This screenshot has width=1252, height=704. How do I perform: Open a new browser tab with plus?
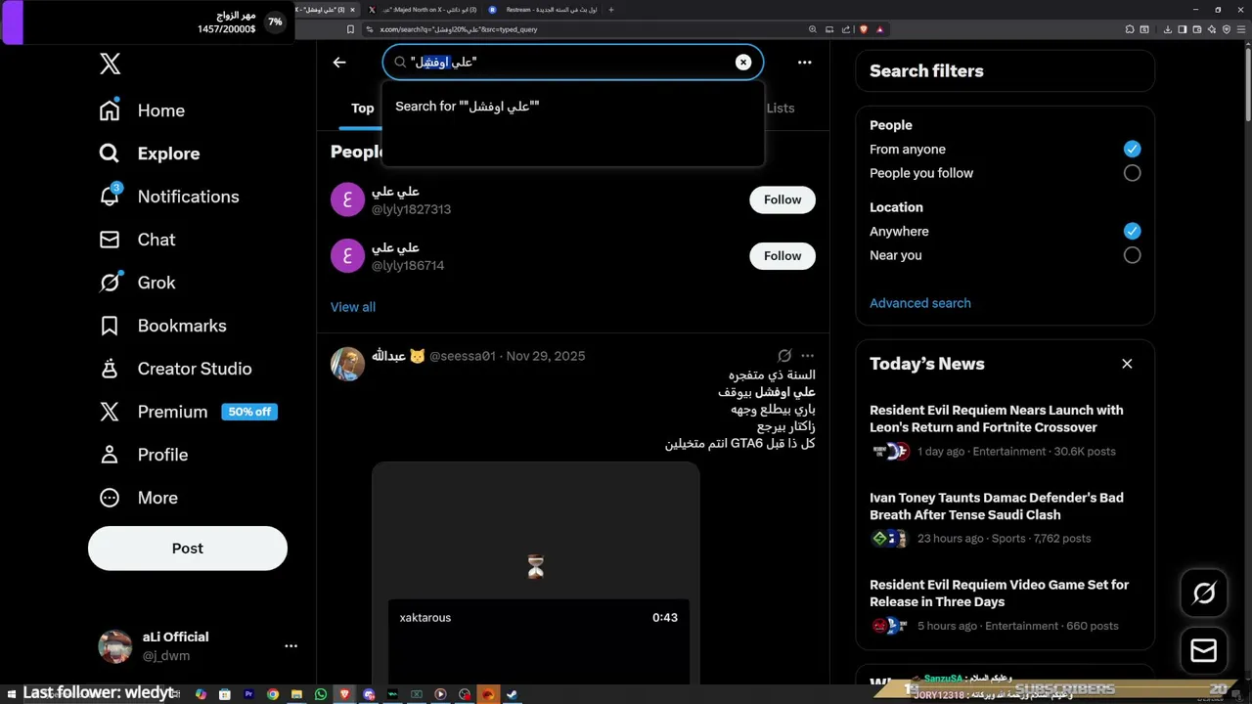coord(611,10)
